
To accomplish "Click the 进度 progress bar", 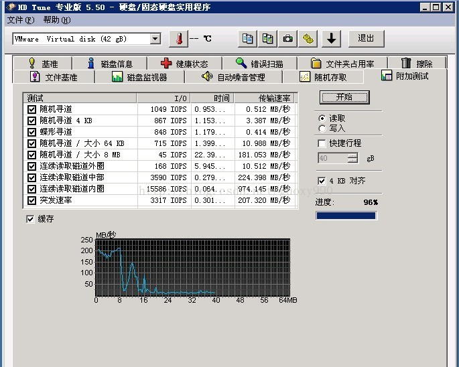I will pyautogui.click(x=346, y=216).
